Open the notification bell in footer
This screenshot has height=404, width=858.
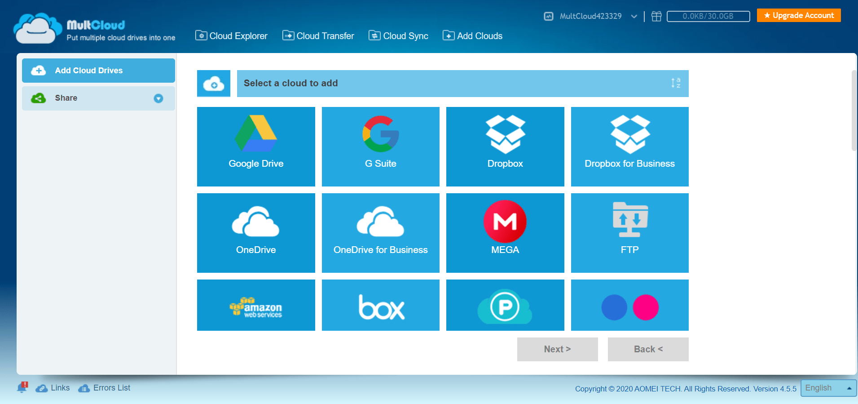(x=22, y=387)
